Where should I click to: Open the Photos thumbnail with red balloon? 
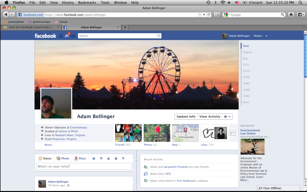[x=157, y=133]
